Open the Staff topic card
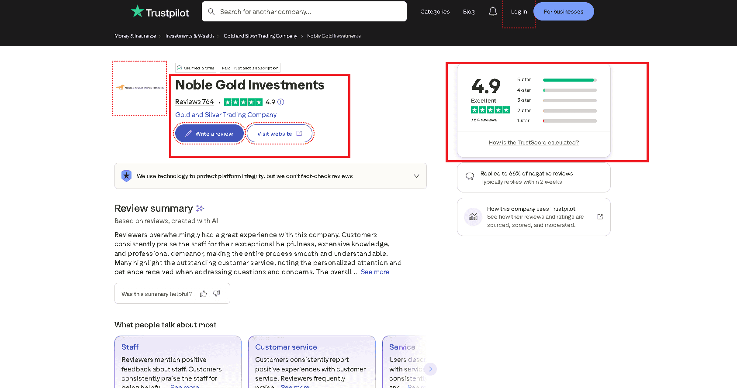 [178, 362]
